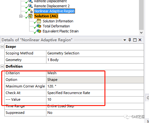Click the Check At label cell
The image size is (149, 123).
[25, 93]
